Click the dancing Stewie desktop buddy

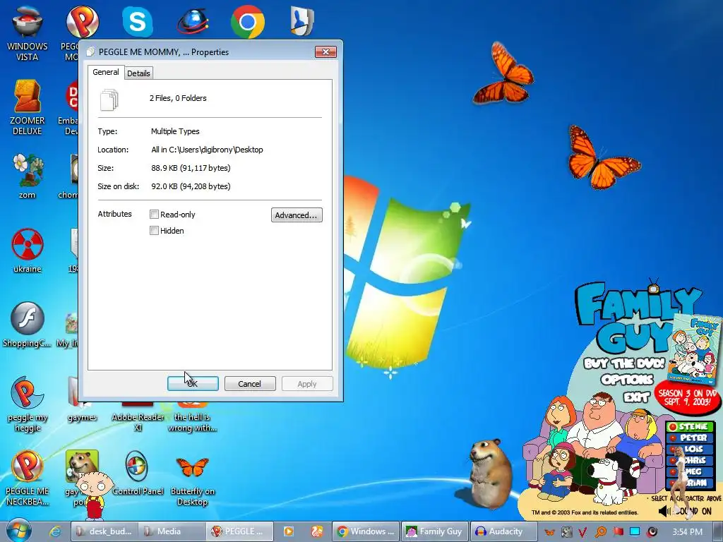point(94,495)
